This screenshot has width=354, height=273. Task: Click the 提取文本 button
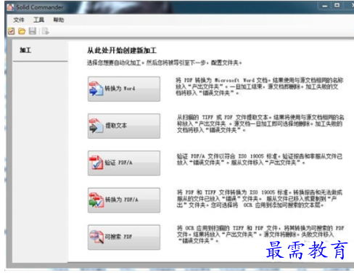click(124, 126)
